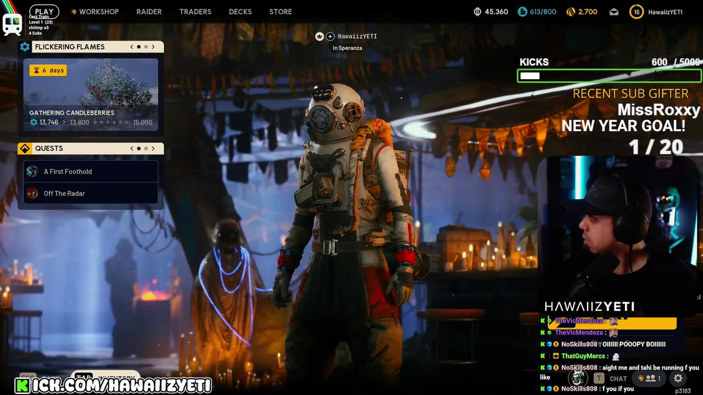
Task: Switch to the RAIDER tab
Action: pos(149,12)
